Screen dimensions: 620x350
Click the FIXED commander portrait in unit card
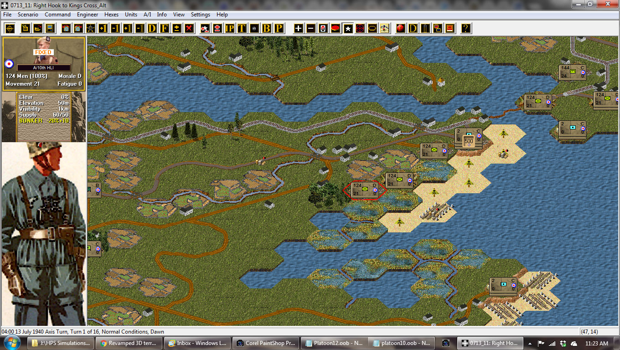pos(43,50)
